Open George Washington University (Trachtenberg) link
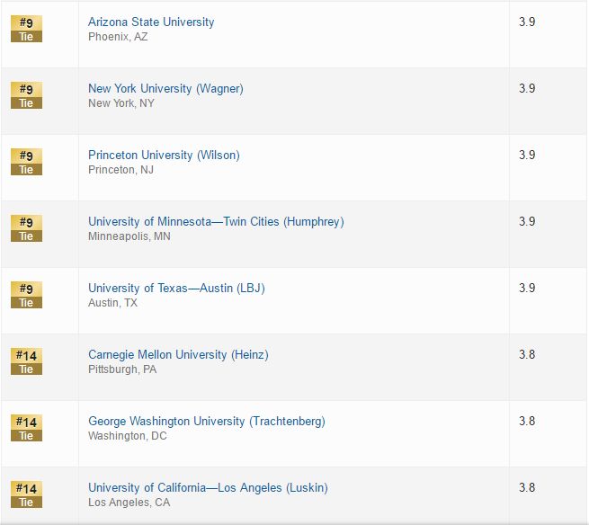This screenshot has width=589, height=525. [x=207, y=421]
